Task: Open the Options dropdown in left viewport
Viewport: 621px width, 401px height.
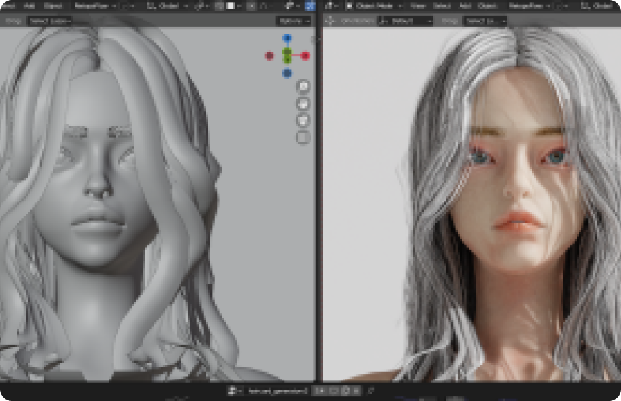Action: click(294, 21)
